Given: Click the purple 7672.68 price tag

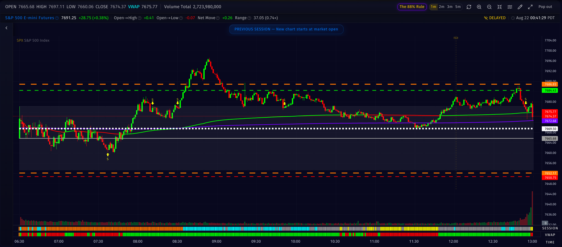Looking at the screenshot, I should (x=550, y=121).
